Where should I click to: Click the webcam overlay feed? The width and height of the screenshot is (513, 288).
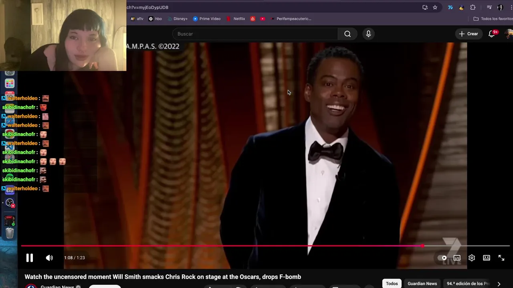[x=63, y=36]
